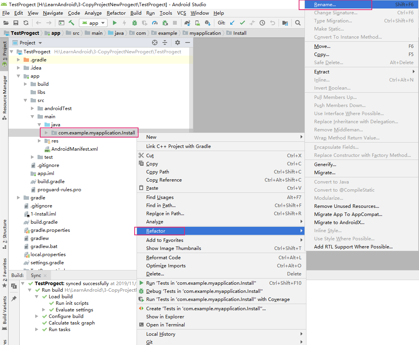Open Project panel settings gear icon
Screen dimensions: 419x345
point(178,42)
